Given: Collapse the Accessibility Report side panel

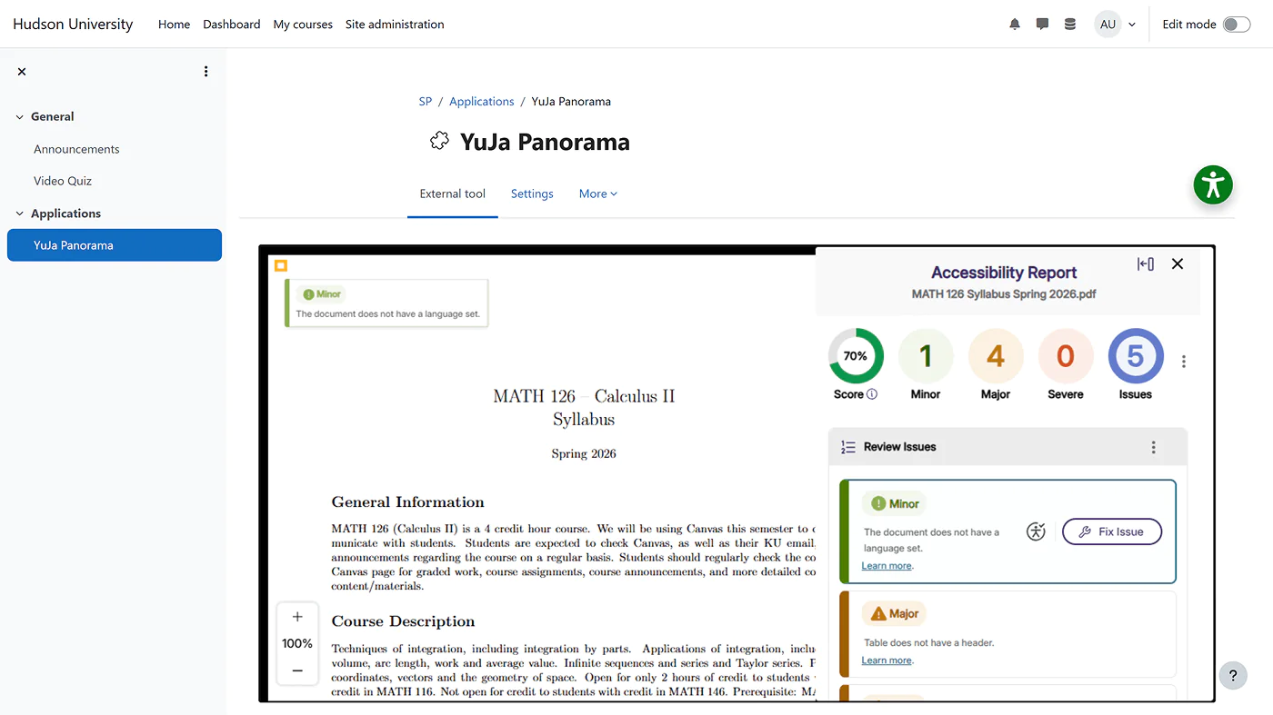Looking at the screenshot, I should (1146, 264).
